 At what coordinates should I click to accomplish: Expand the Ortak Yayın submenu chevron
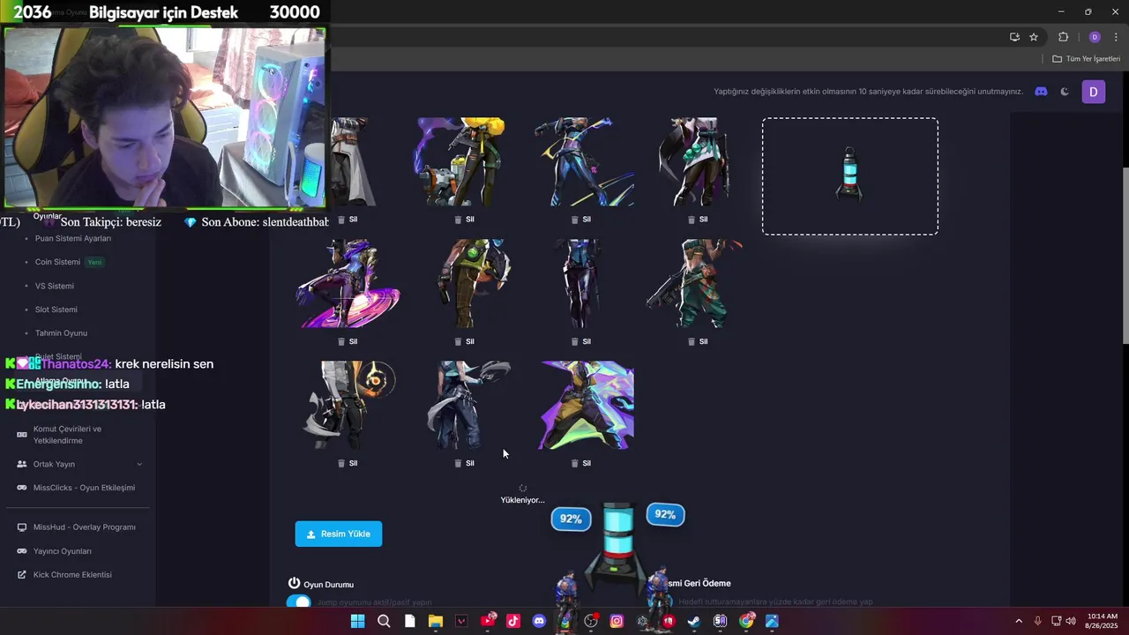click(139, 464)
